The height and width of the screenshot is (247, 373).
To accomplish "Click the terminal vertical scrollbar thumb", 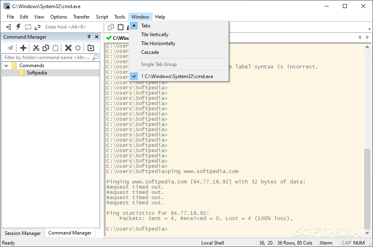I will click(x=367, y=189).
